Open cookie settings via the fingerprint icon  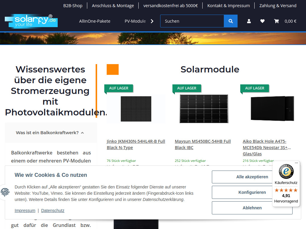pos(5,193)
